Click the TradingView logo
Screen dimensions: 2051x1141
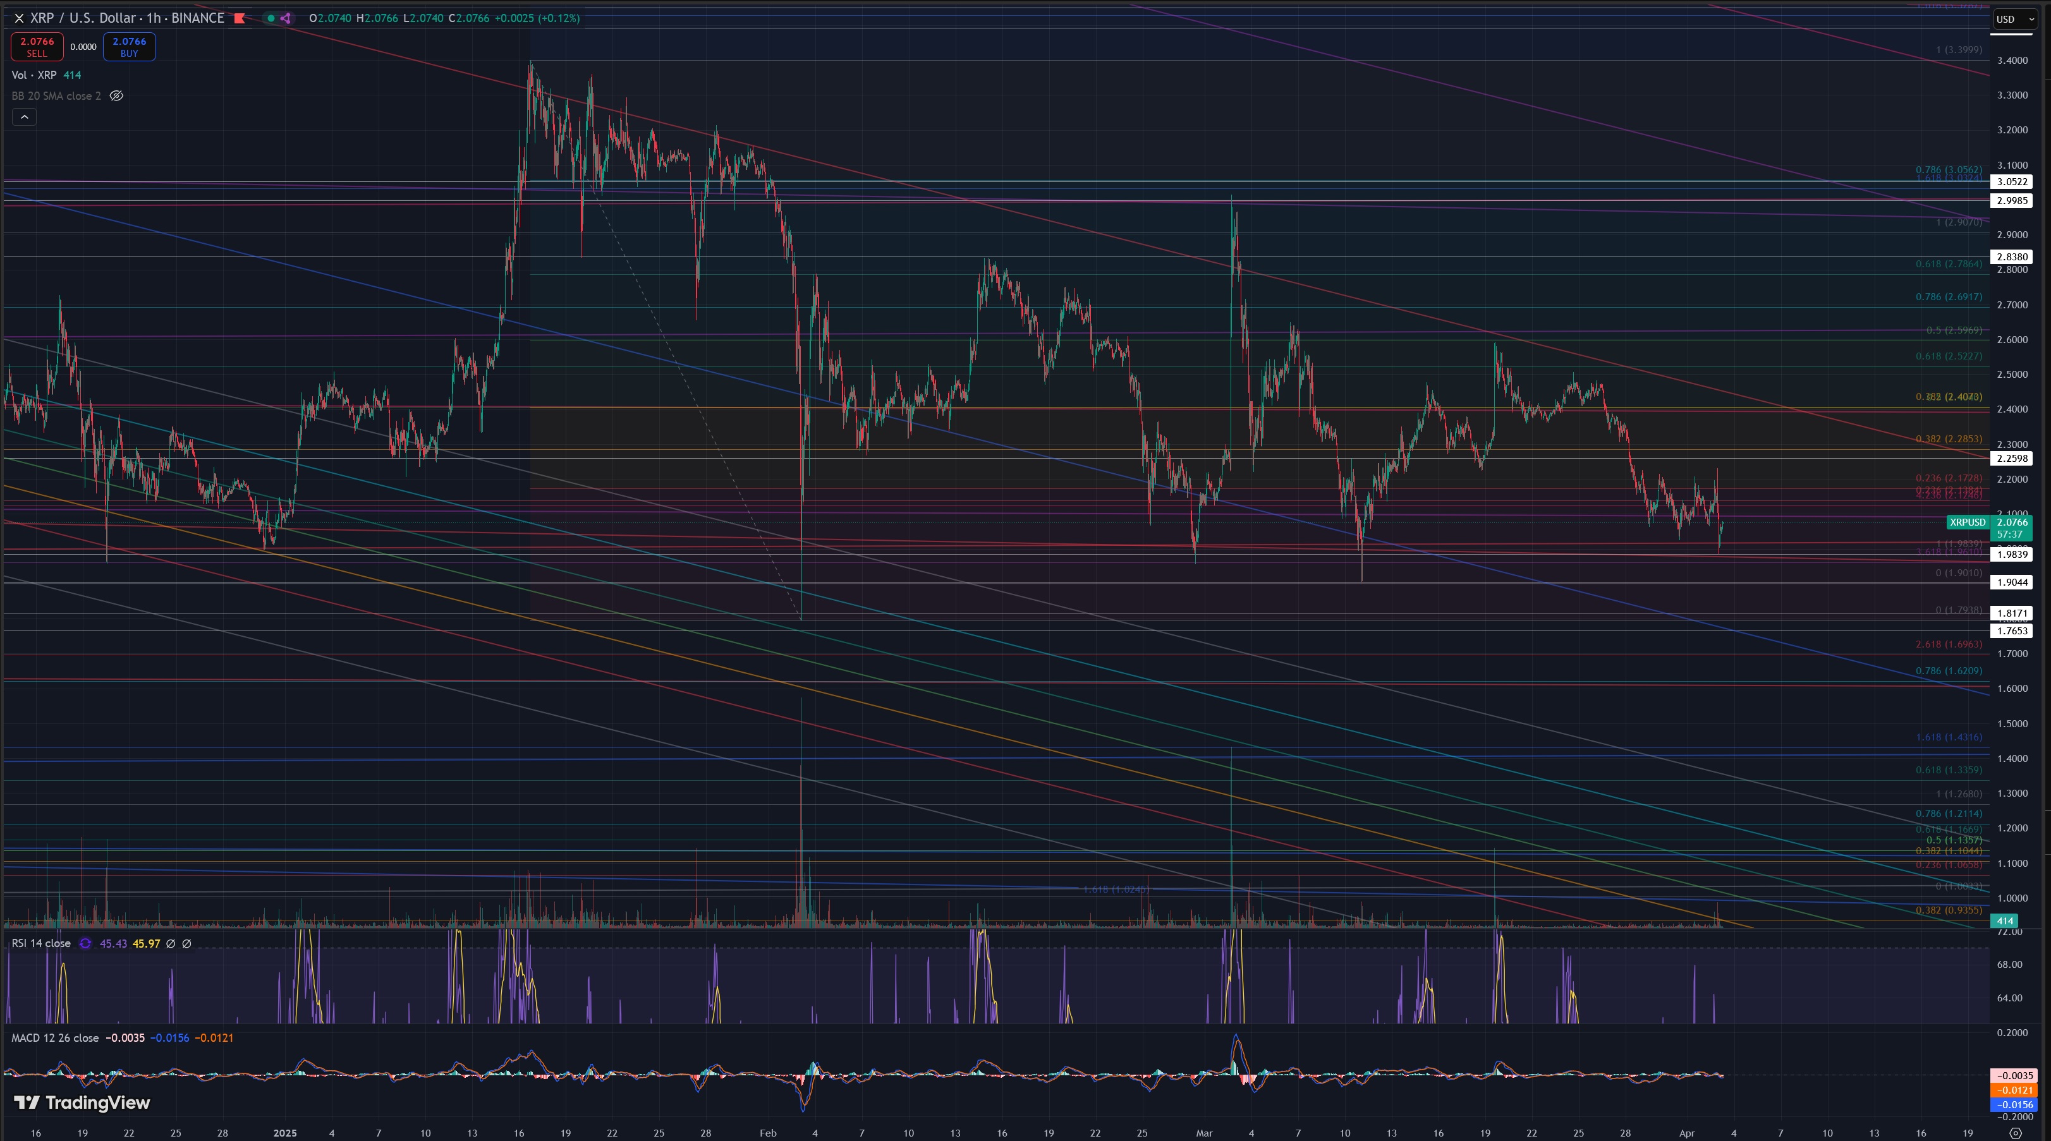click(x=82, y=1102)
